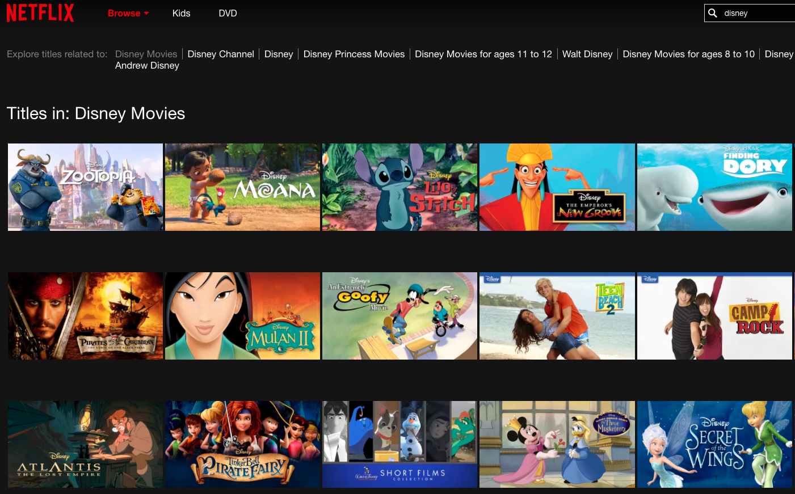Viewport: 795px width, 494px height.
Task: Open the Andrew Disney link
Action: tap(147, 65)
